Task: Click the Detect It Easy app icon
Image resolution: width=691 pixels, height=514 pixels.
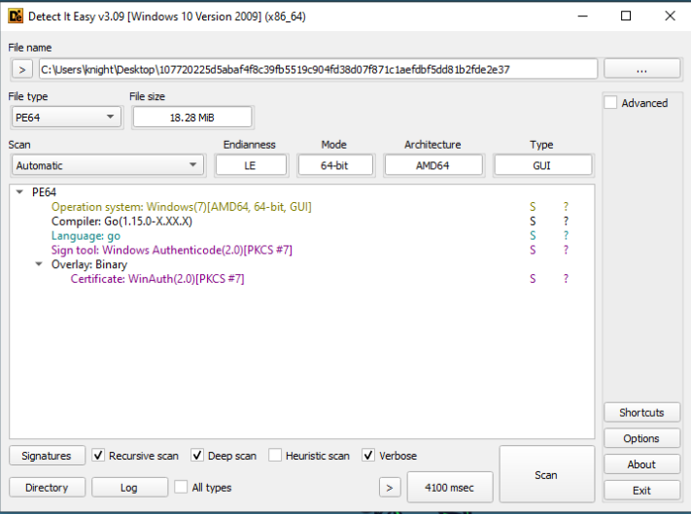Action: point(16,17)
